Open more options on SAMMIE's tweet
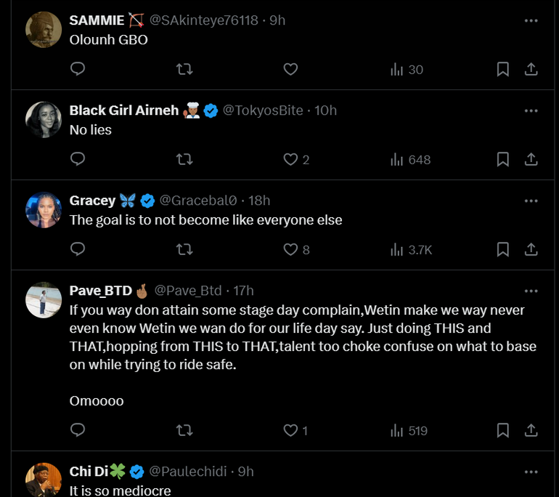Viewport: 559px width, 497px height. click(x=531, y=20)
